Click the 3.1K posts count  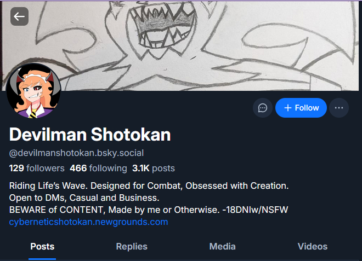pyautogui.click(x=153, y=168)
